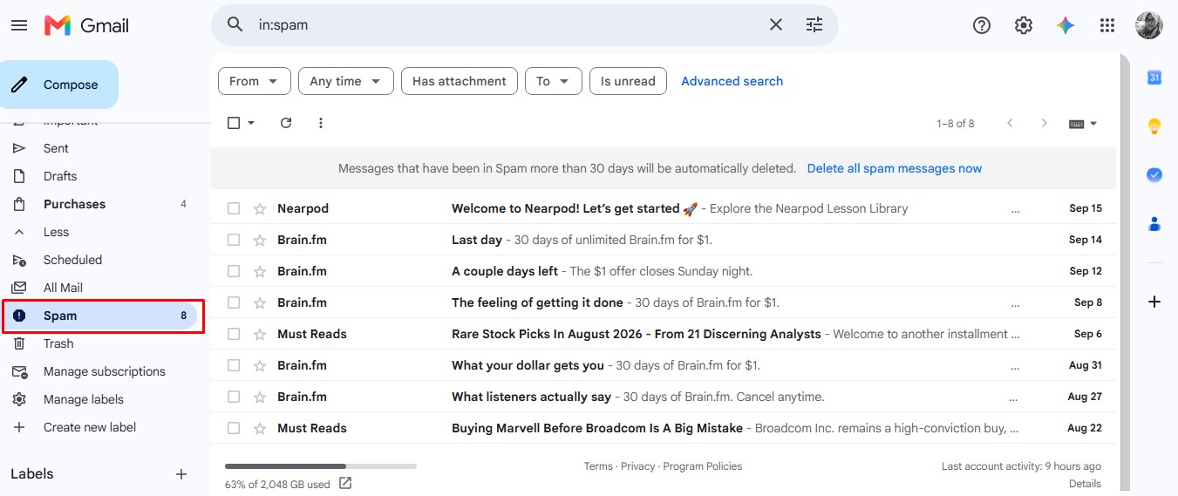
Task: Open the Terms link
Action: point(598,466)
